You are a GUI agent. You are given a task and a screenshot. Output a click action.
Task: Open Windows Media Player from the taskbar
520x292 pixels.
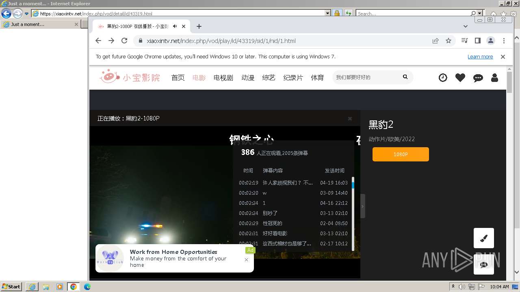pos(60,287)
